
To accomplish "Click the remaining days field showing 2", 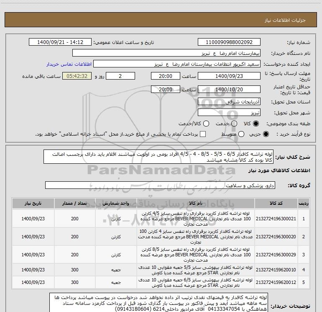I will coord(120,76).
